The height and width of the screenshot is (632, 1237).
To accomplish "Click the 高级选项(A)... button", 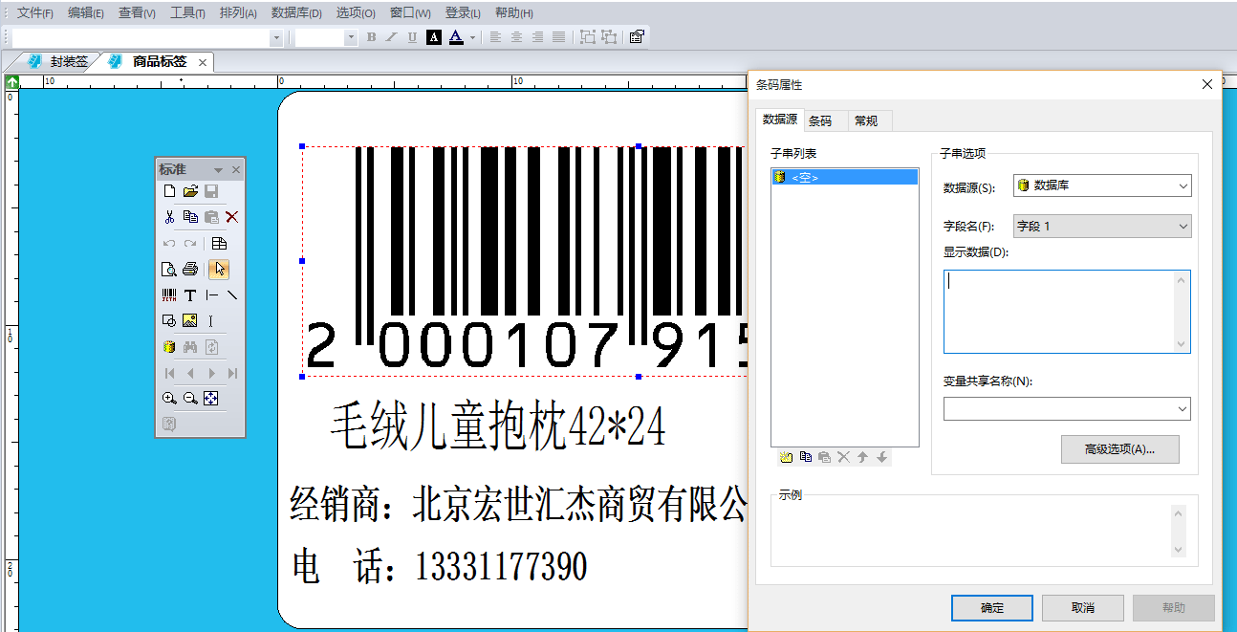I will tap(1120, 449).
